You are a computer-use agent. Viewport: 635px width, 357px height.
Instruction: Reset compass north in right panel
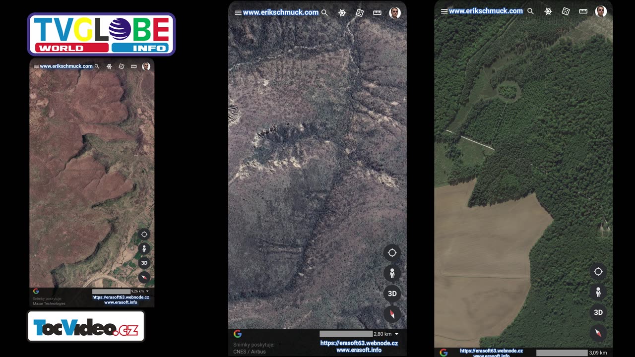tap(598, 333)
